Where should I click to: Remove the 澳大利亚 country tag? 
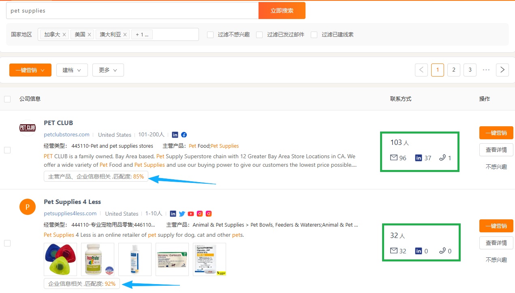125,35
